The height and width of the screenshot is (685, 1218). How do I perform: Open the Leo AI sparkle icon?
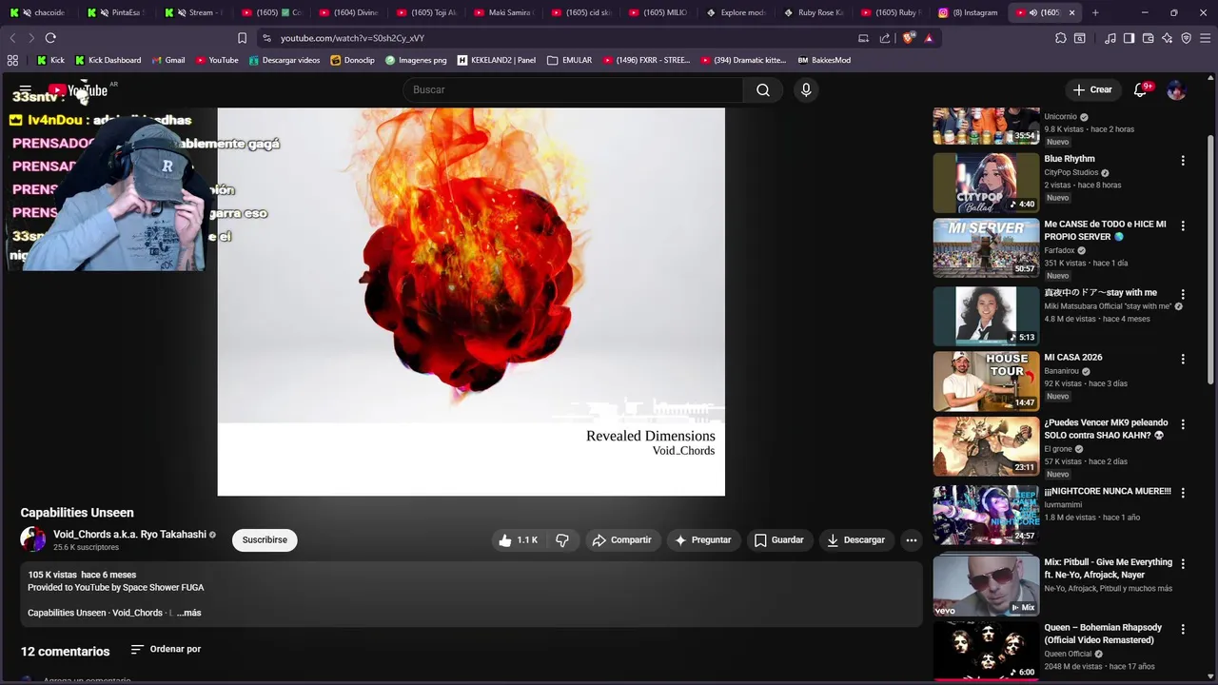(x=1167, y=38)
